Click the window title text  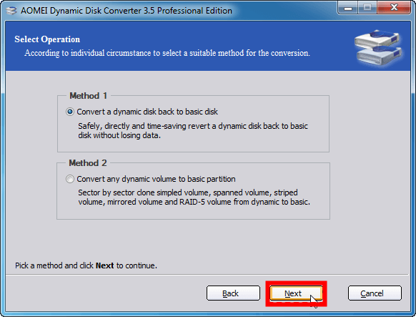point(127,11)
